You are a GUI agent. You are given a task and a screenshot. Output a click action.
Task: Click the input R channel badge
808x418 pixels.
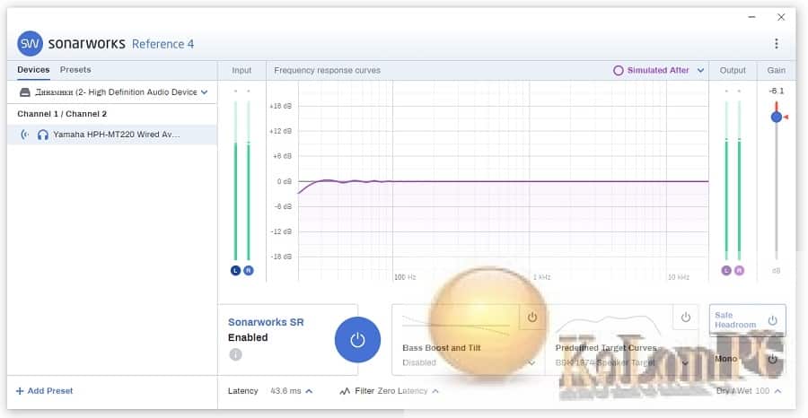click(x=249, y=270)
